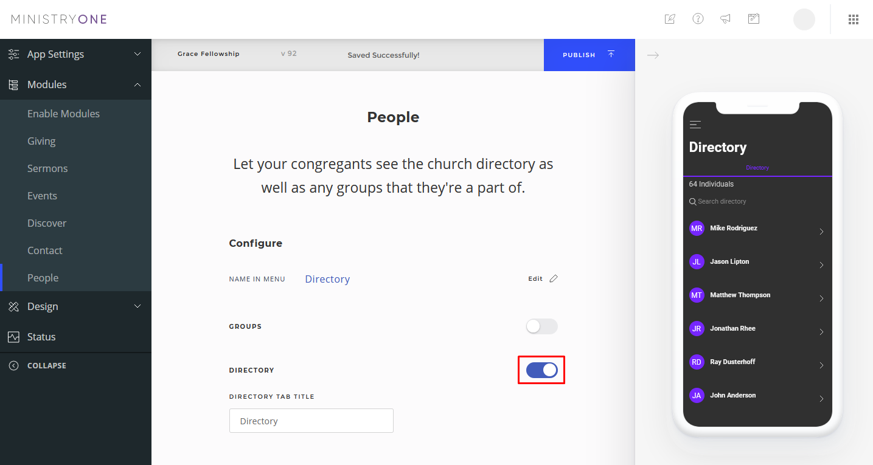Click the MT avatar for Matthew Thompson

[697, 295]
